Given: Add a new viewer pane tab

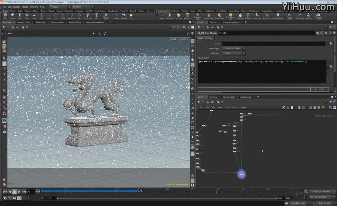Looking at the screenshot, I should (110, 22).
